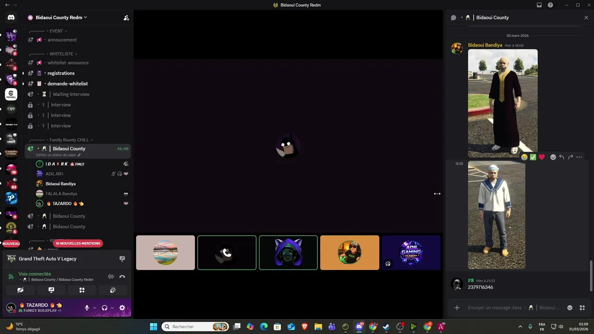Viewport: 594px width, 334px height.
Task: Open the sailor outfit image attachment
Action: 497,215
